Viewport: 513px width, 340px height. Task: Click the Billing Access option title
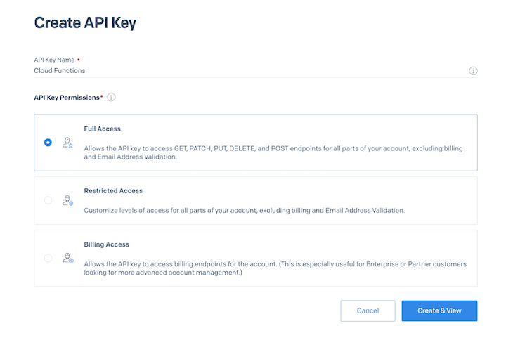[x=106, y=244]
